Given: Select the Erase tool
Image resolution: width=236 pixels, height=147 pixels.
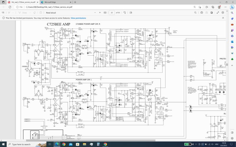Looking at the screenshot, I should point(35,13).
